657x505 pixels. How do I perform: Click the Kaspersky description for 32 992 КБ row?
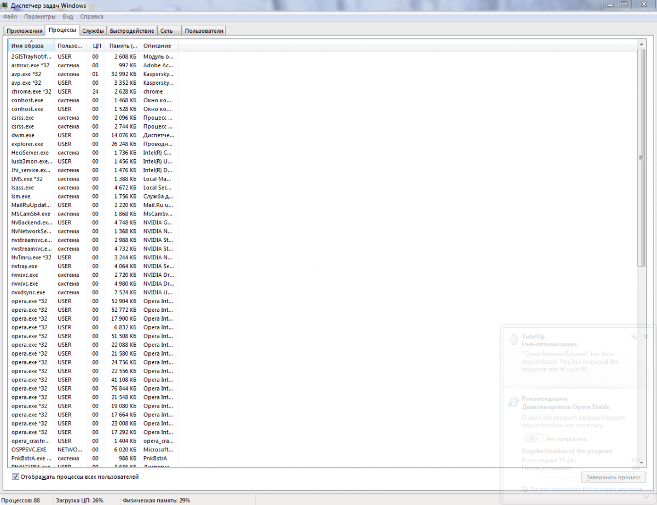pyautogui.click(x=159, y=74)
